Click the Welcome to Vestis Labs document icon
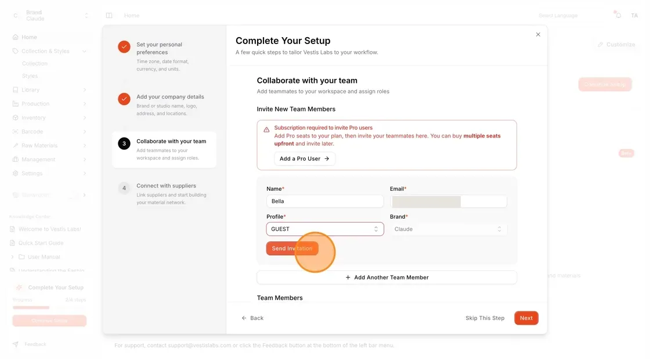The image size is (650, 359). pos(12,229)
